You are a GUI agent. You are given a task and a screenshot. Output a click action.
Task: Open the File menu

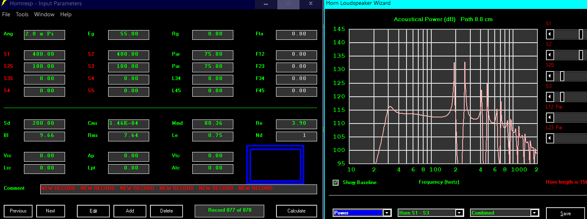tap(6, 14)
